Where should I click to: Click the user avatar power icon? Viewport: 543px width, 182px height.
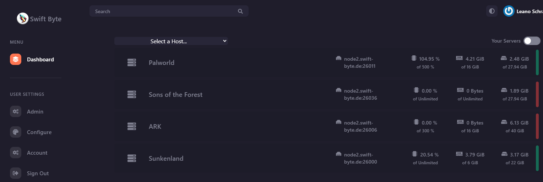coord(509,11)
